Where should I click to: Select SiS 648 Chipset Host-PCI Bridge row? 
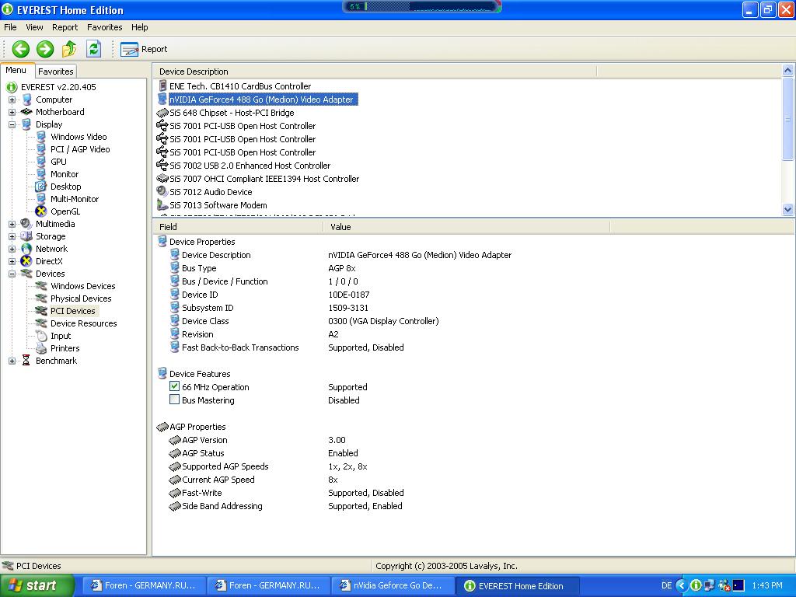pyautogui.click(x=232, y=113)
